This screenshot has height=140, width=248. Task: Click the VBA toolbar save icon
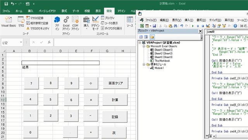pyautogui.click(x=154, y=26)
